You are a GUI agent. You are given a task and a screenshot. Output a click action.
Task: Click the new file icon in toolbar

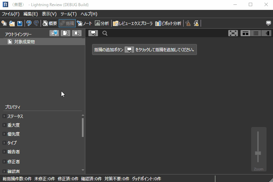4,23
